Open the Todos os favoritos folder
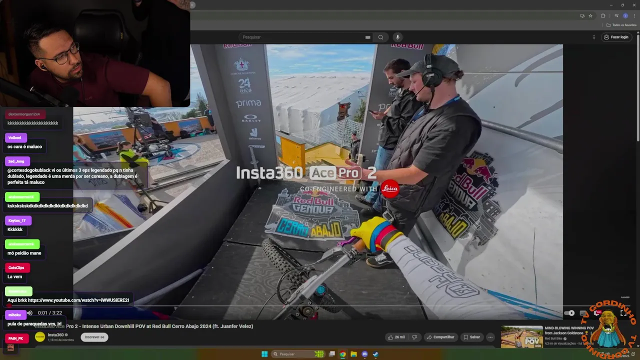The image size is (640, 360). pos(621,25)
